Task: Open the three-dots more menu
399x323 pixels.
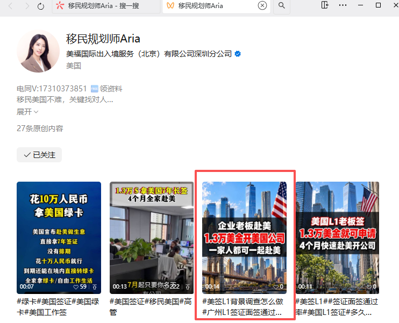Action: point(343,5)
